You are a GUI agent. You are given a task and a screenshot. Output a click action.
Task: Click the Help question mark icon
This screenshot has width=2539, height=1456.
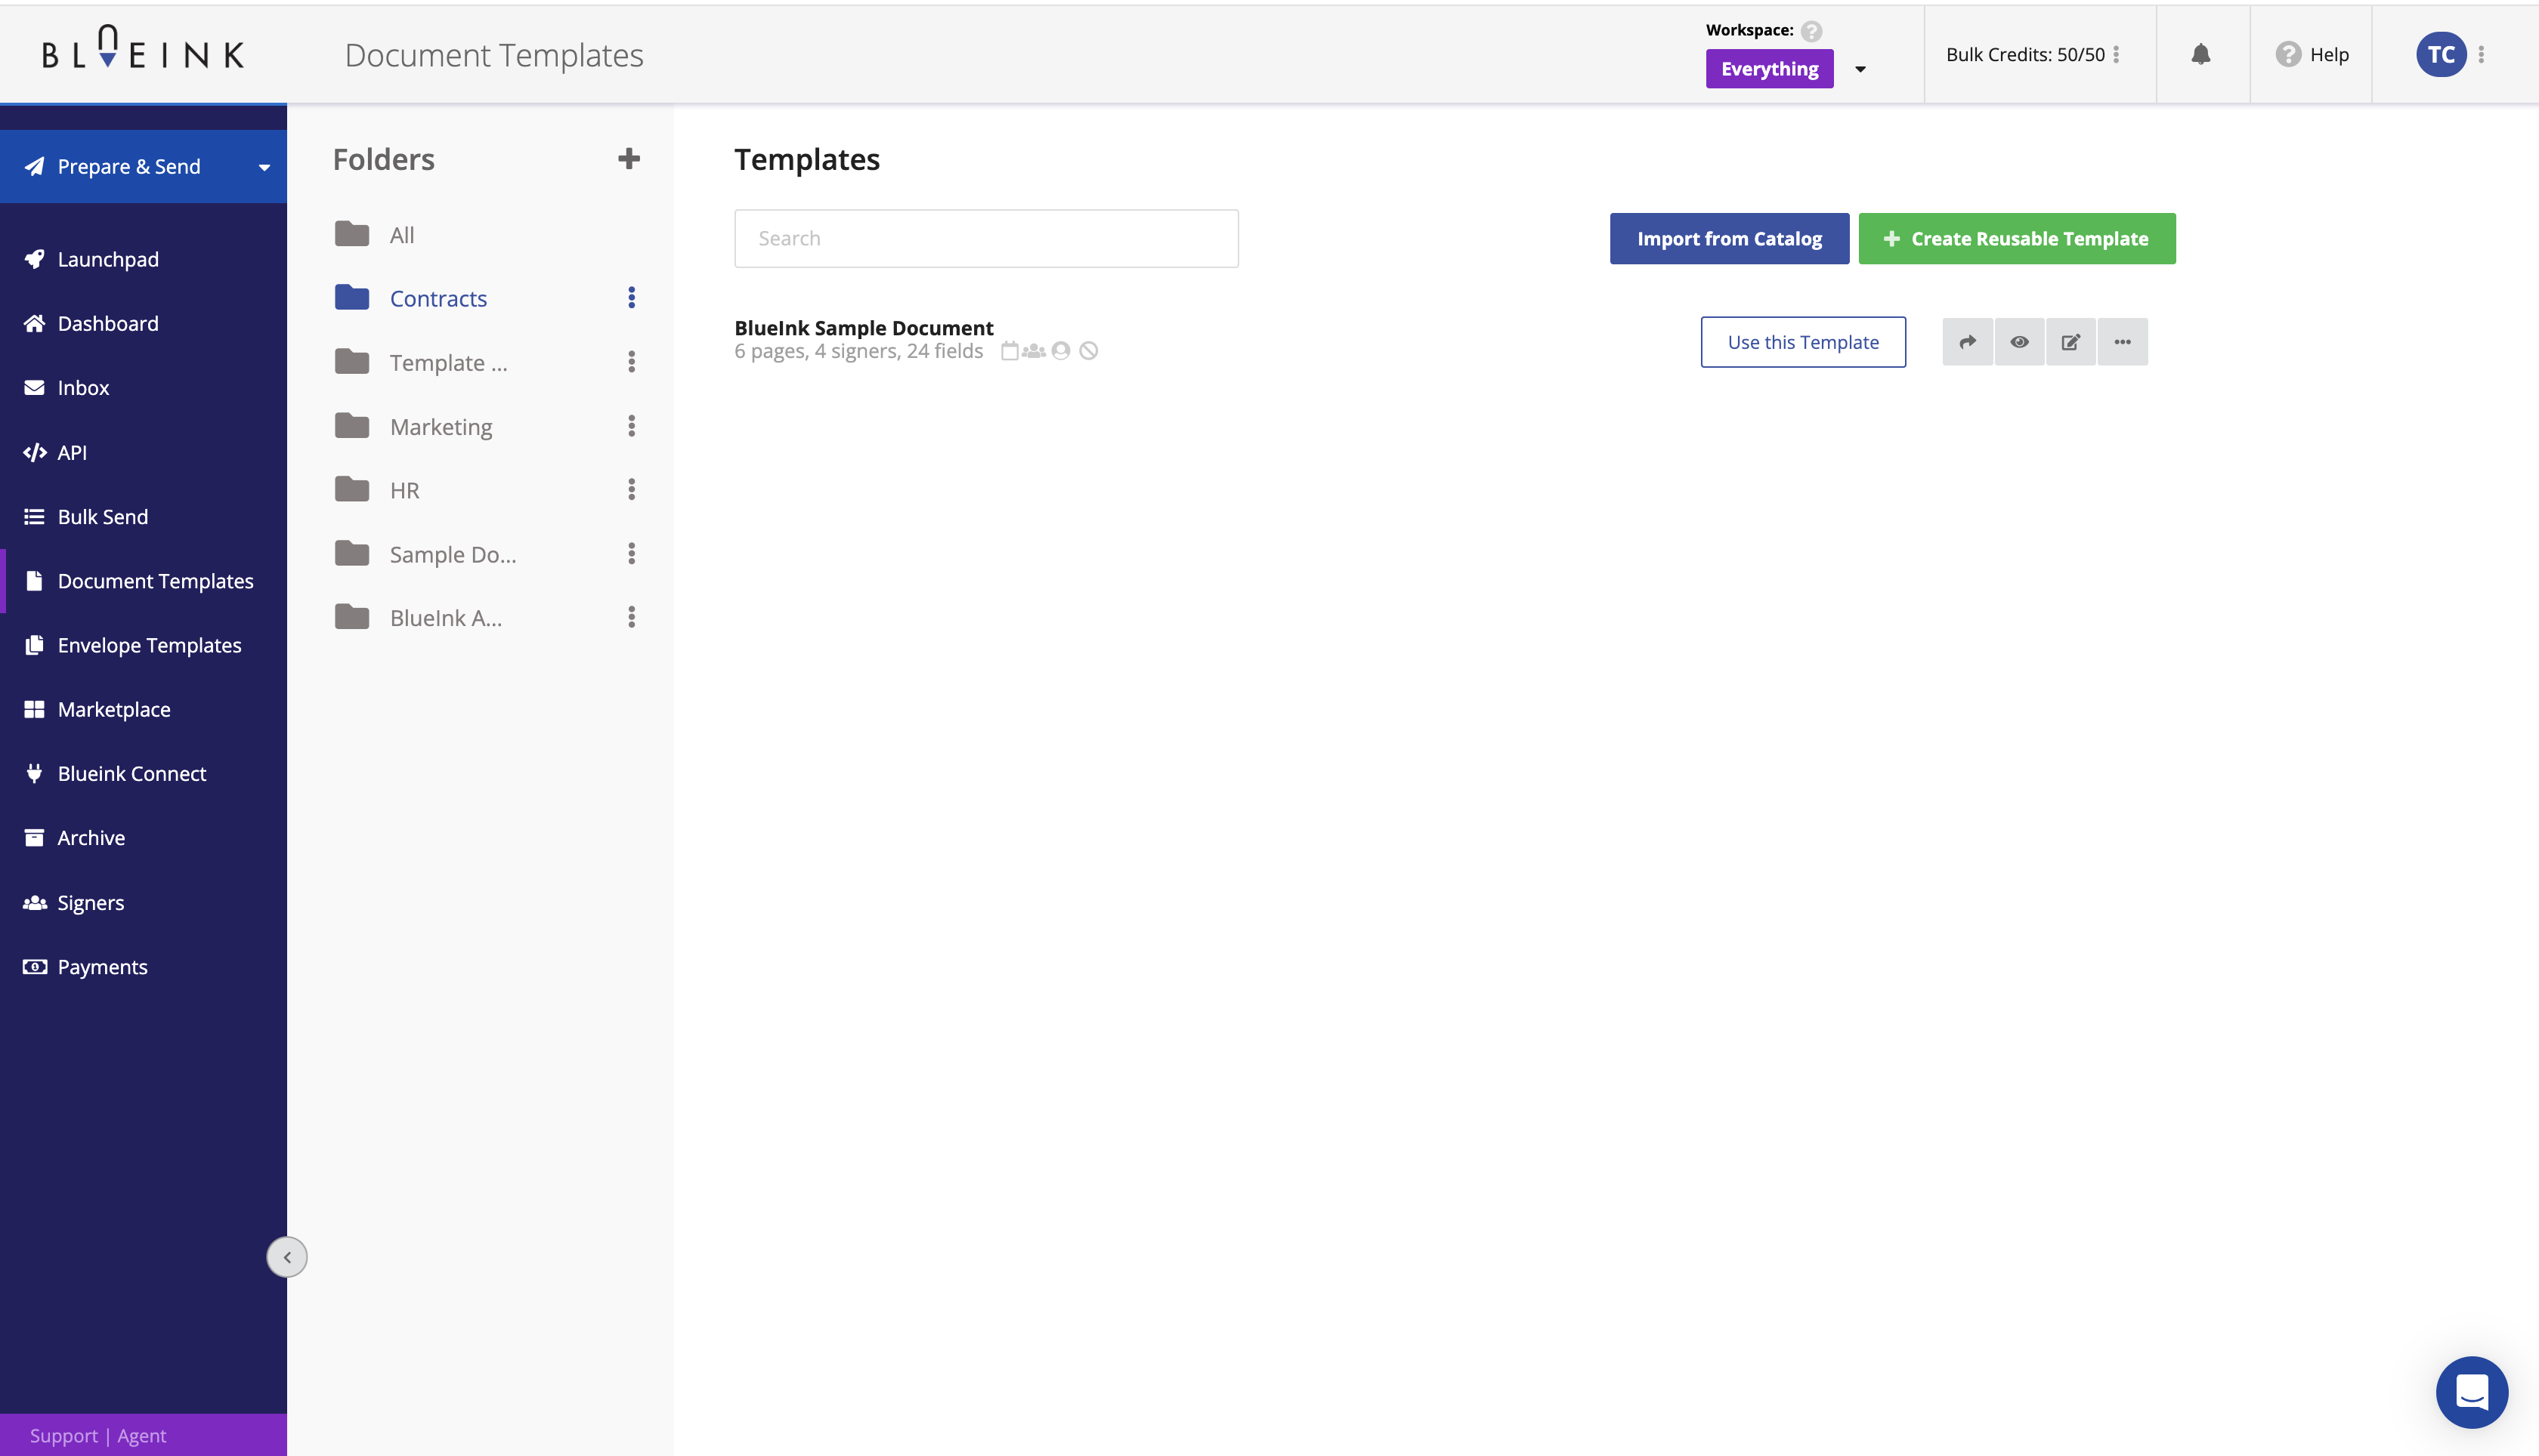pyautogui.click(x=2288, y=54)
